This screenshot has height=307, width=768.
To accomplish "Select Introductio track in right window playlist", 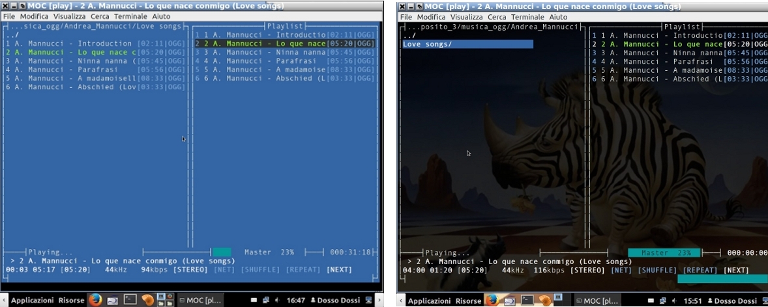I will click(679, 35).
